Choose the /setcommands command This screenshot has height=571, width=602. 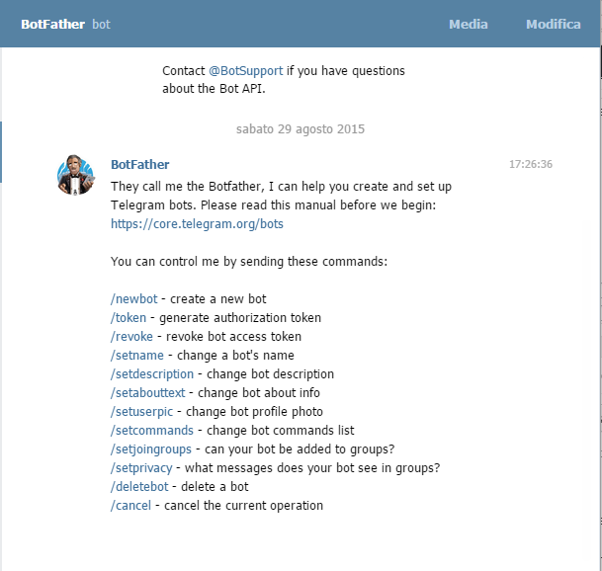[152, 431]
